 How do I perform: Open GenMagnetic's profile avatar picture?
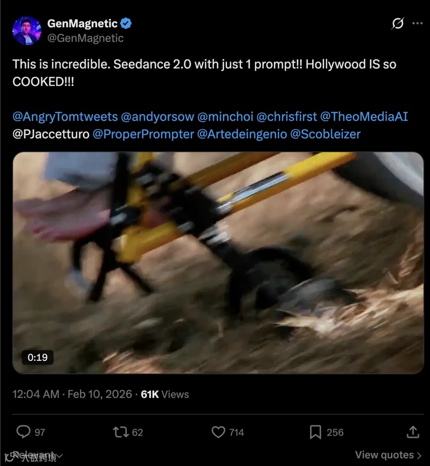(x=27, y=31)
